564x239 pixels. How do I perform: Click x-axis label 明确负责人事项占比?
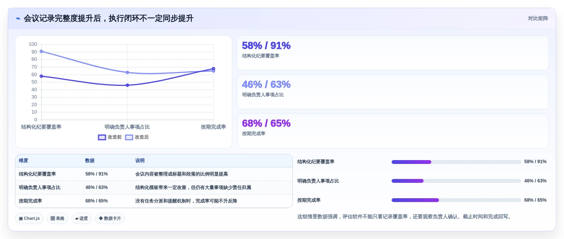127,127
